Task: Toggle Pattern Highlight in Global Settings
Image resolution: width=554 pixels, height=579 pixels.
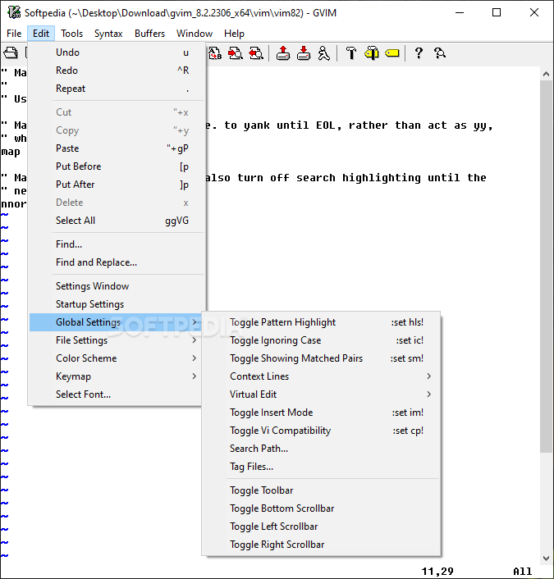Action: [321, 322]
